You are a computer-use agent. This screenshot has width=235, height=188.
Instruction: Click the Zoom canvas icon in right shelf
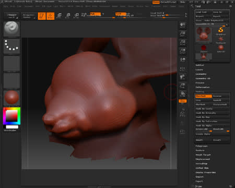(x=182, y=34)
